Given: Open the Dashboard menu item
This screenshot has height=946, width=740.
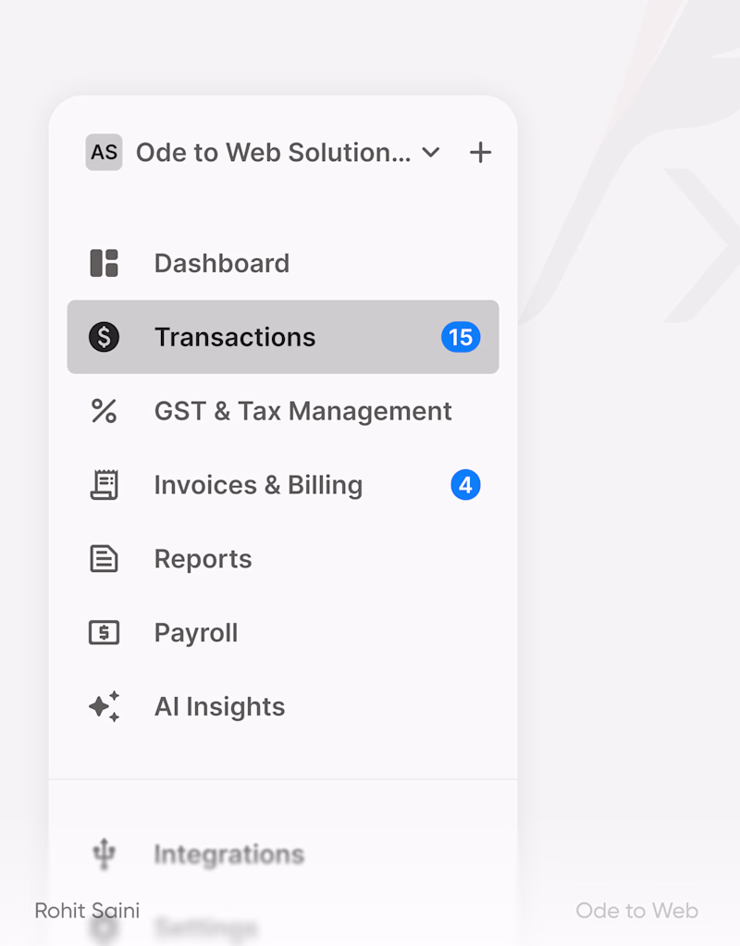Looking at the screenshot, I should [222, 263].
